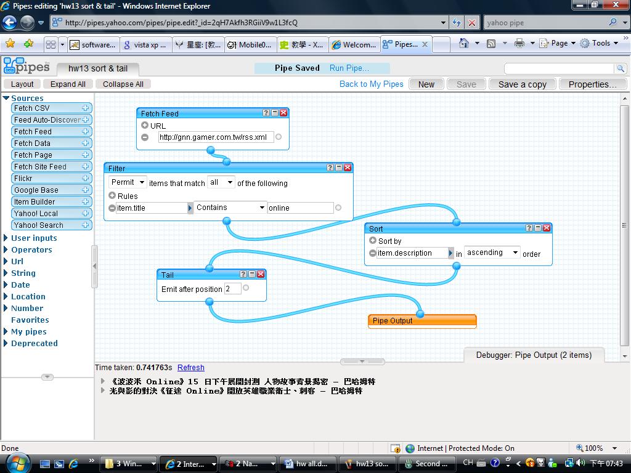
Task: Open help for Sort module
Action: [529, 228]
